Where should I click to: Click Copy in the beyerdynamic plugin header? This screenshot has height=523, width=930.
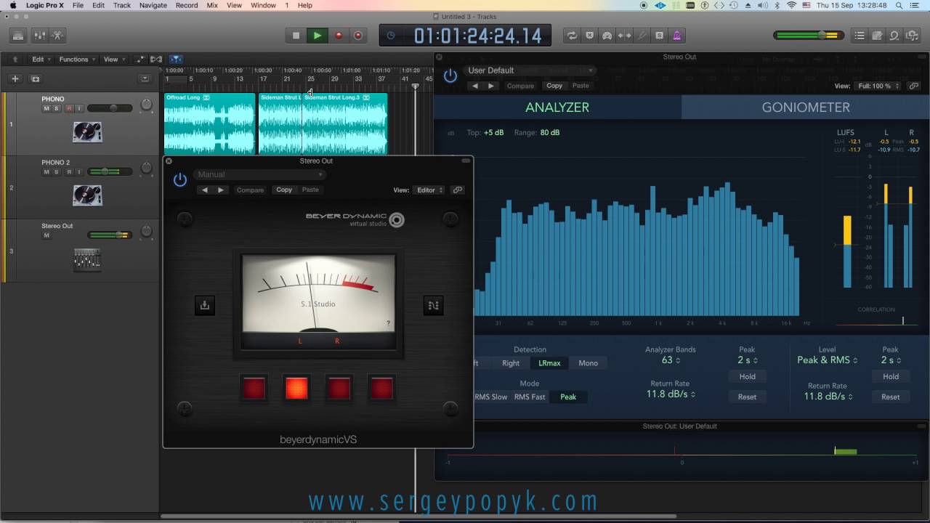[x=284, y=190]
